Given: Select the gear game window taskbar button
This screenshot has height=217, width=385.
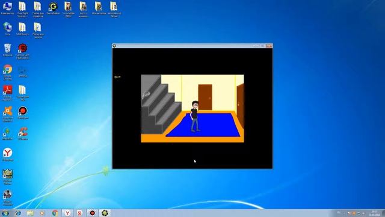Looking at the screenshot, I should (x=105, y=213).
